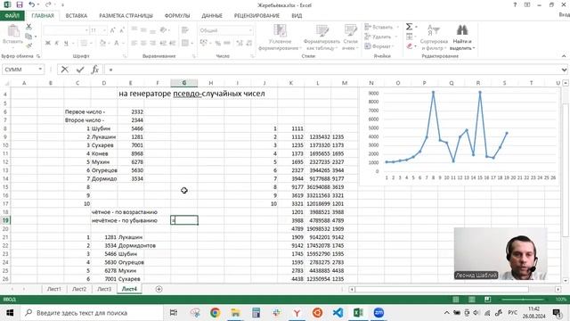The image size is (570, 321).
Task: Open sheet tab Лист1
Action: 53,289
